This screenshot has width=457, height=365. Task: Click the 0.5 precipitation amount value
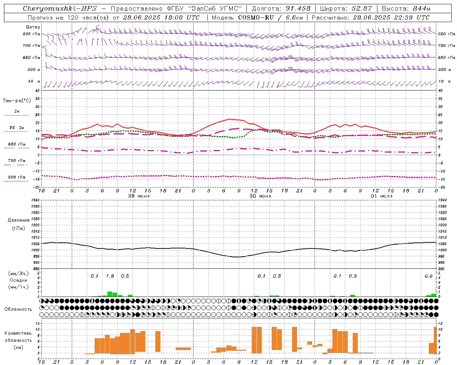[x=125, y=276]
